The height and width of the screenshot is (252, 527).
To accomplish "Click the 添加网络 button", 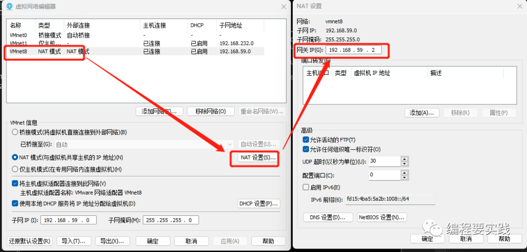I will click(x=159, y=112).
